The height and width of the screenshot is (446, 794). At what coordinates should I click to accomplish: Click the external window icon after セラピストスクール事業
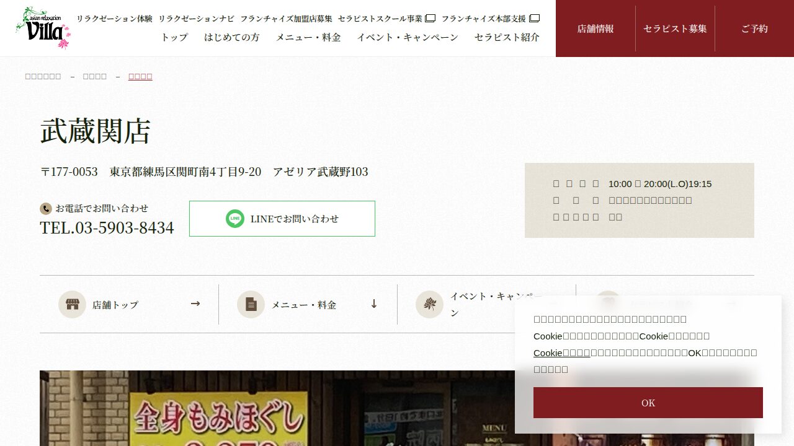click(x=430, y=19)
